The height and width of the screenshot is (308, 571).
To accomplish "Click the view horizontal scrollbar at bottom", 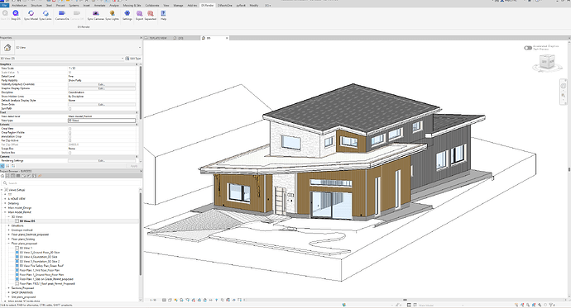I will click(x=405, y=300).
